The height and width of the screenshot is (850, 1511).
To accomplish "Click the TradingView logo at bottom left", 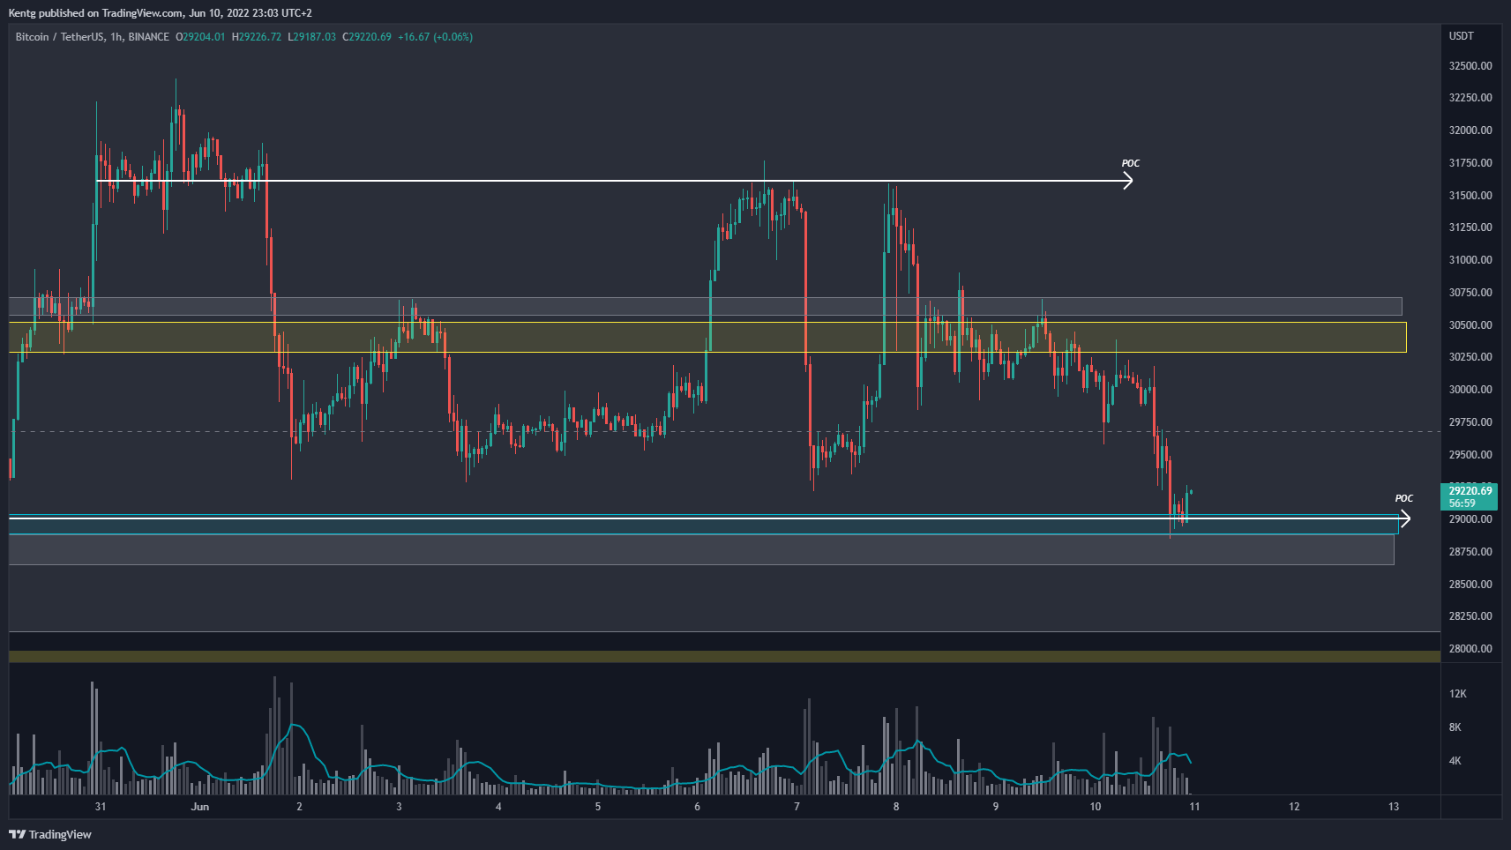I will tap(50, 834).
